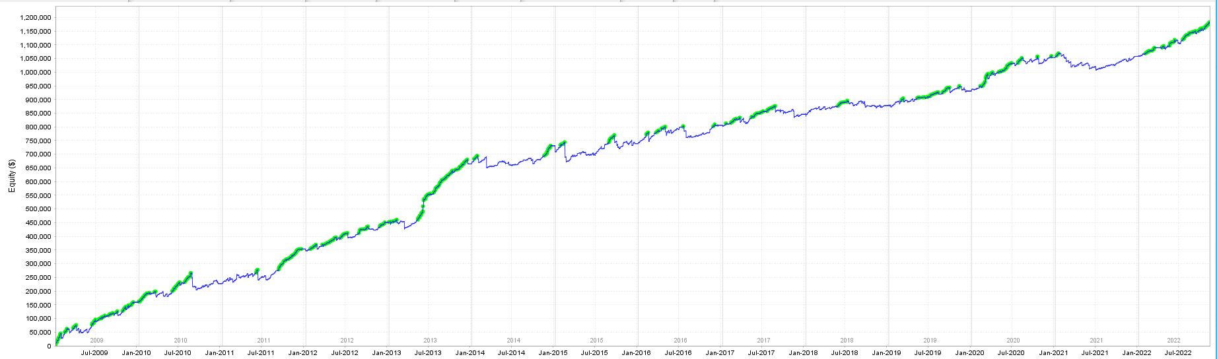Image resolution: width=1217 pixels, height=359 pixels.
Task: Pick the Jan-2019 x-axis date
Action: pyautogui.click(x=887, y=353)
